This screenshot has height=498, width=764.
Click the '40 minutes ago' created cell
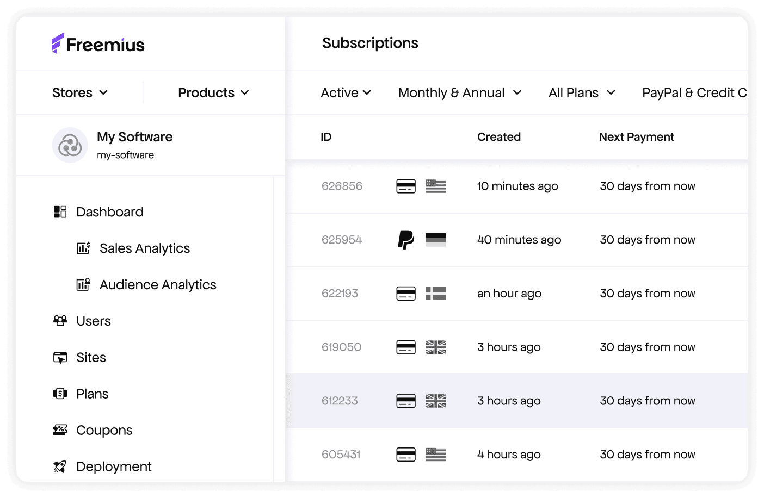pyautogui.click(x=519, y=240)
